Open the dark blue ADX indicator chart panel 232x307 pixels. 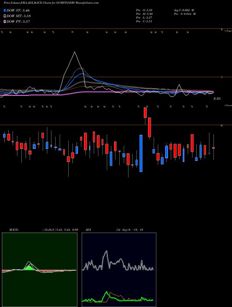tap(119, 270)
